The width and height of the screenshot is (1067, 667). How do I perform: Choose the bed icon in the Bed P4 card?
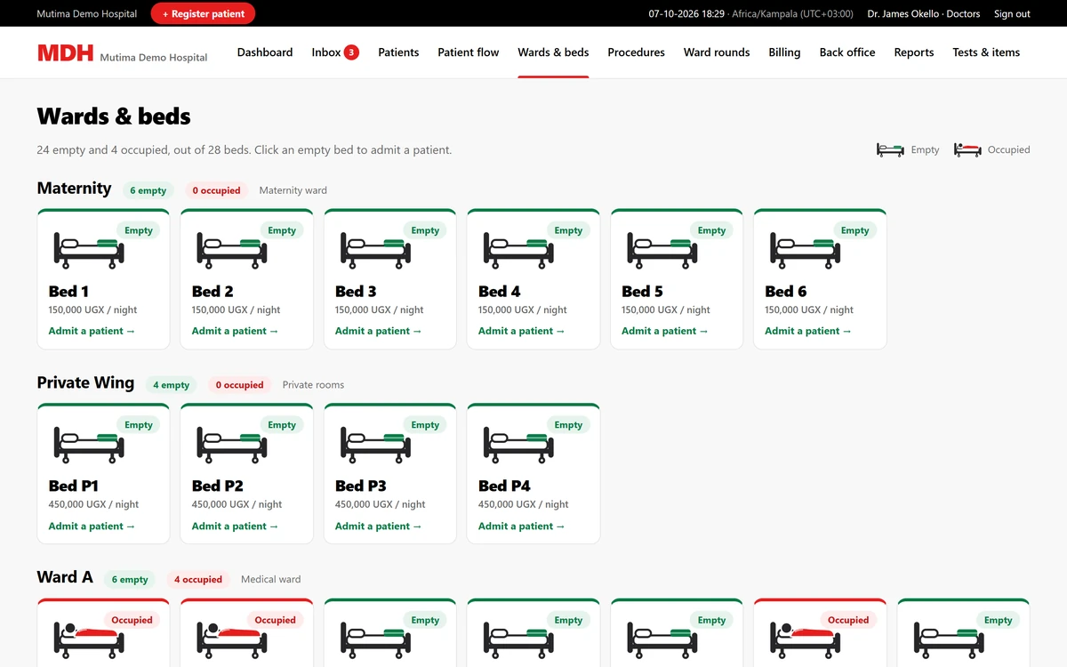(x=518, y=445)
